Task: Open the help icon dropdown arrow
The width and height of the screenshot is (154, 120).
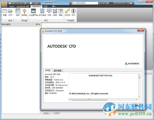Action: click(x=133, y=3)
